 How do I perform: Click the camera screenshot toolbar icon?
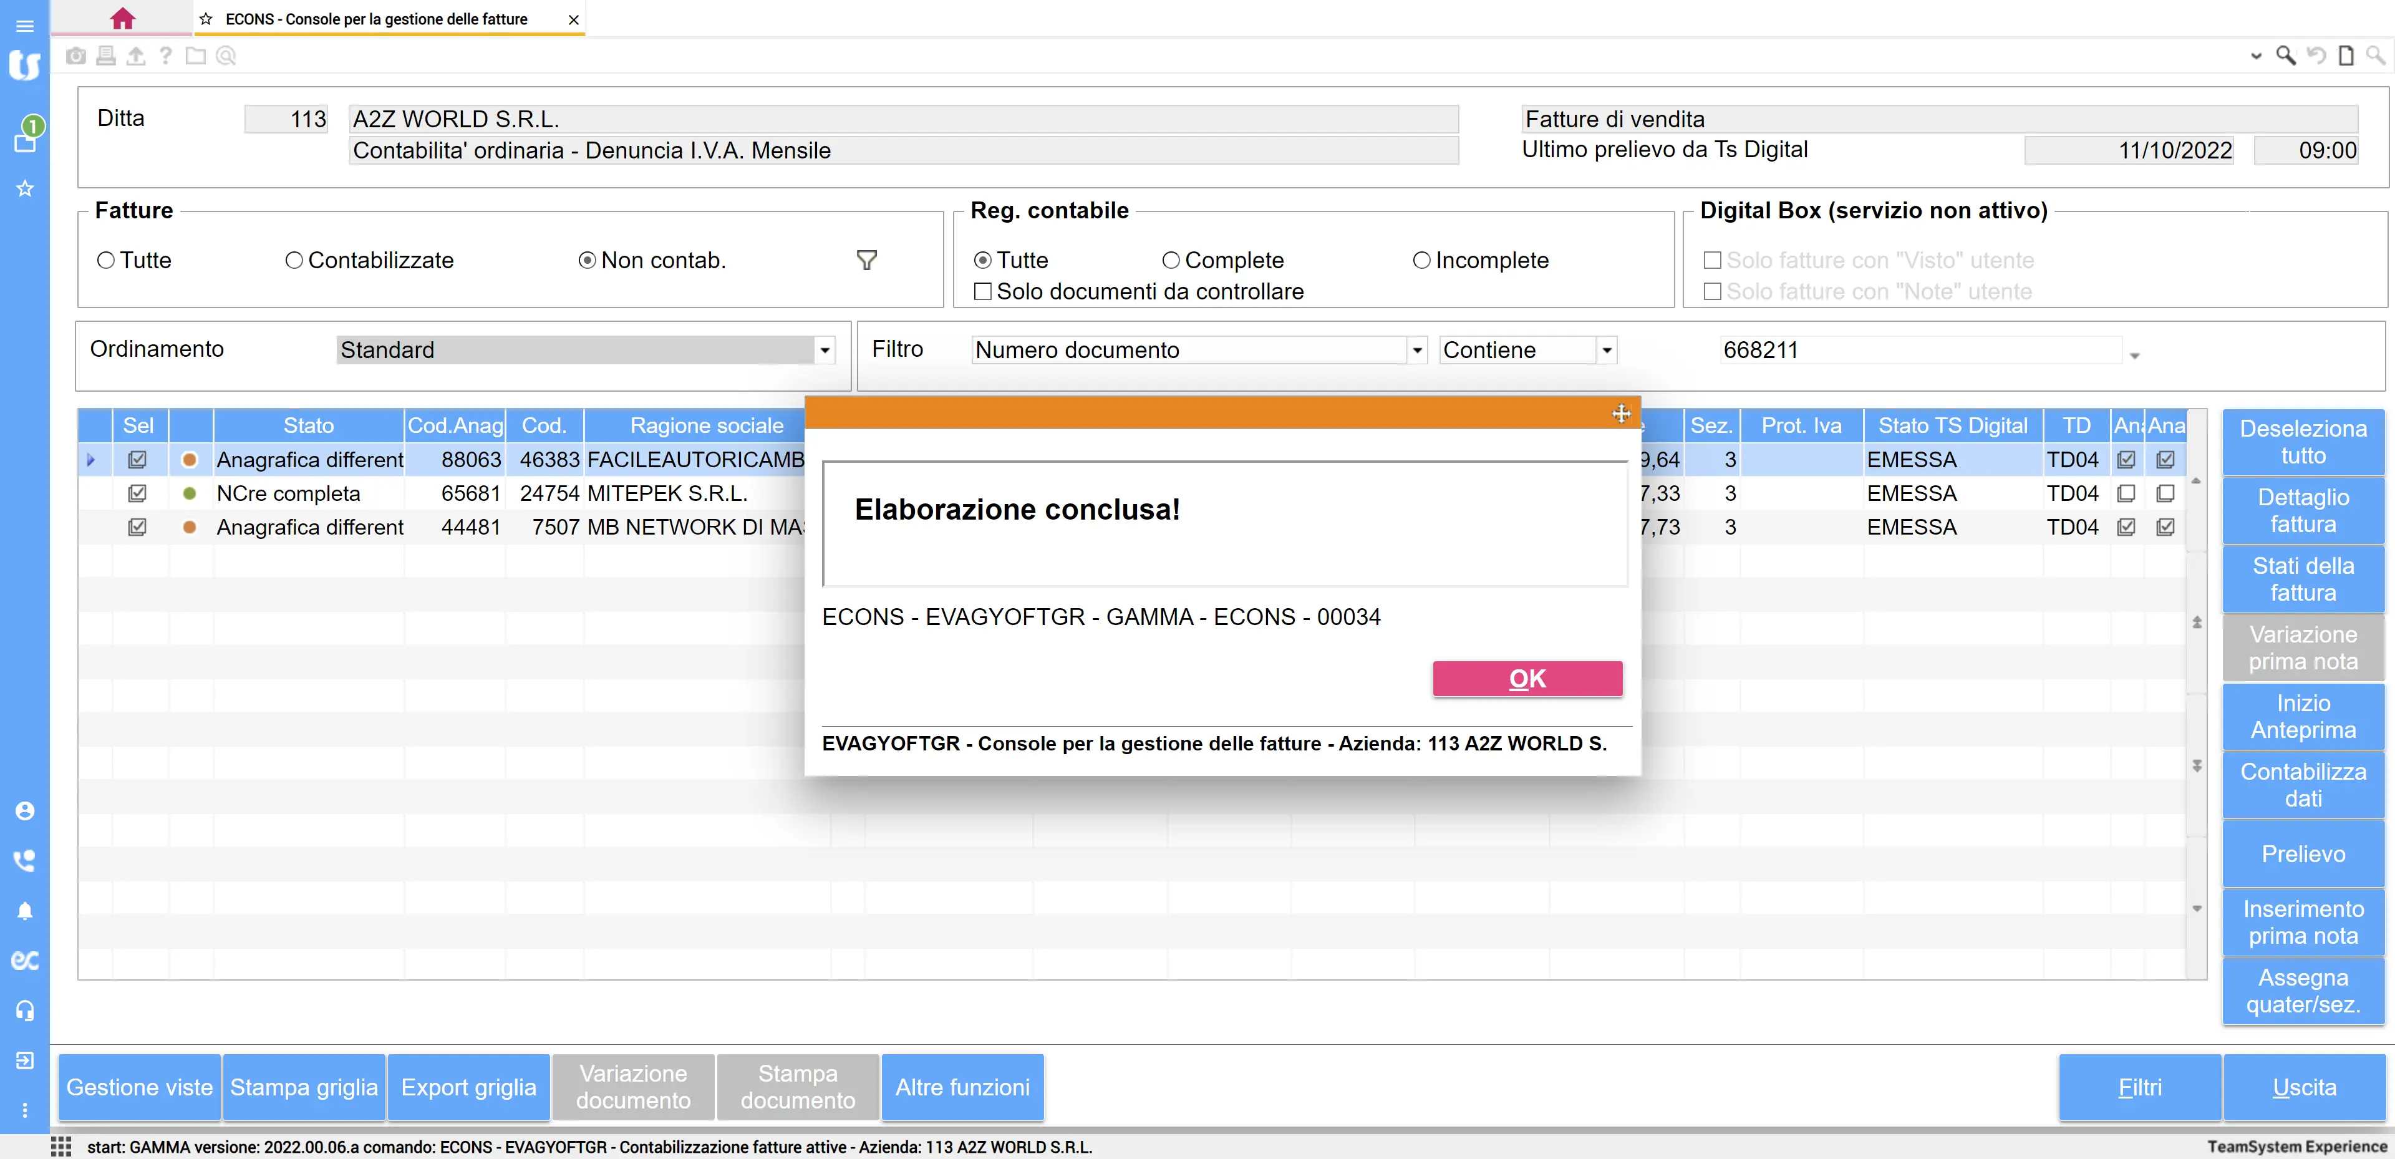click(x=76, y=56)
